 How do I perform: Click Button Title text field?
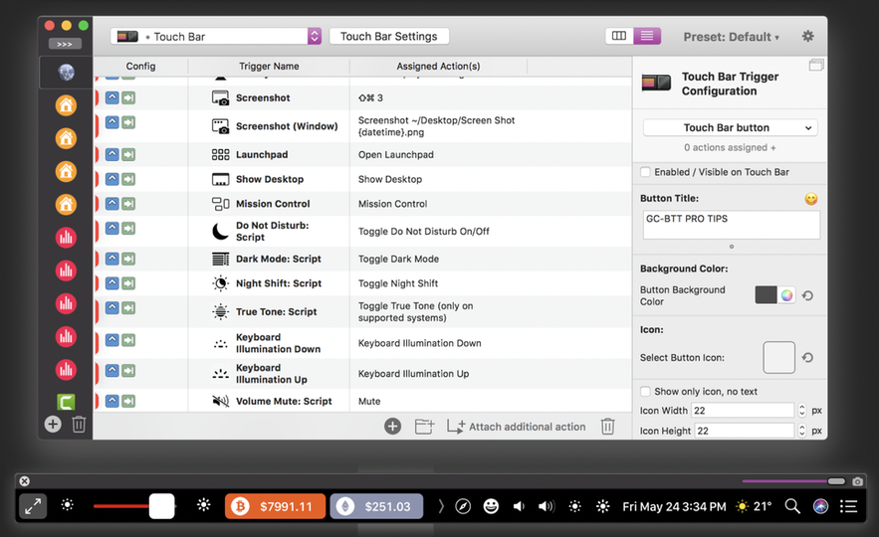click(731, 225)
